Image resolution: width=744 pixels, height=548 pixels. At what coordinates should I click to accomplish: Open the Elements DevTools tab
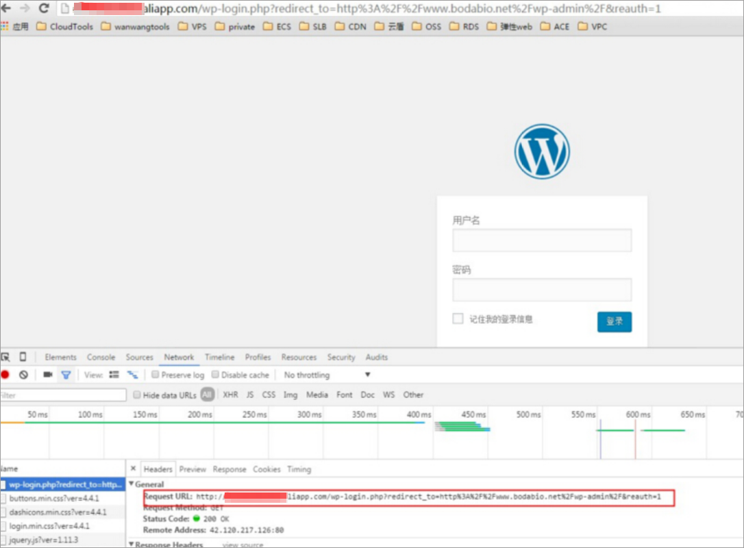tap(61, 358)
